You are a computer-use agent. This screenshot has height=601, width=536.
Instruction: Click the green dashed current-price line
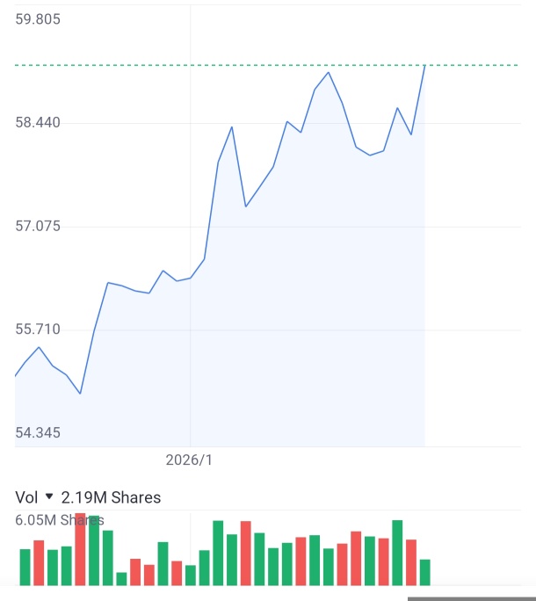coord(266,65)
